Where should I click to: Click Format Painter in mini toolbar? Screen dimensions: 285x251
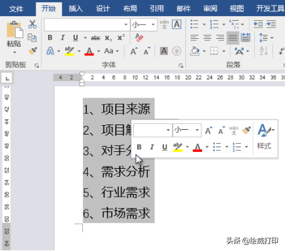[x=246, y=131]
